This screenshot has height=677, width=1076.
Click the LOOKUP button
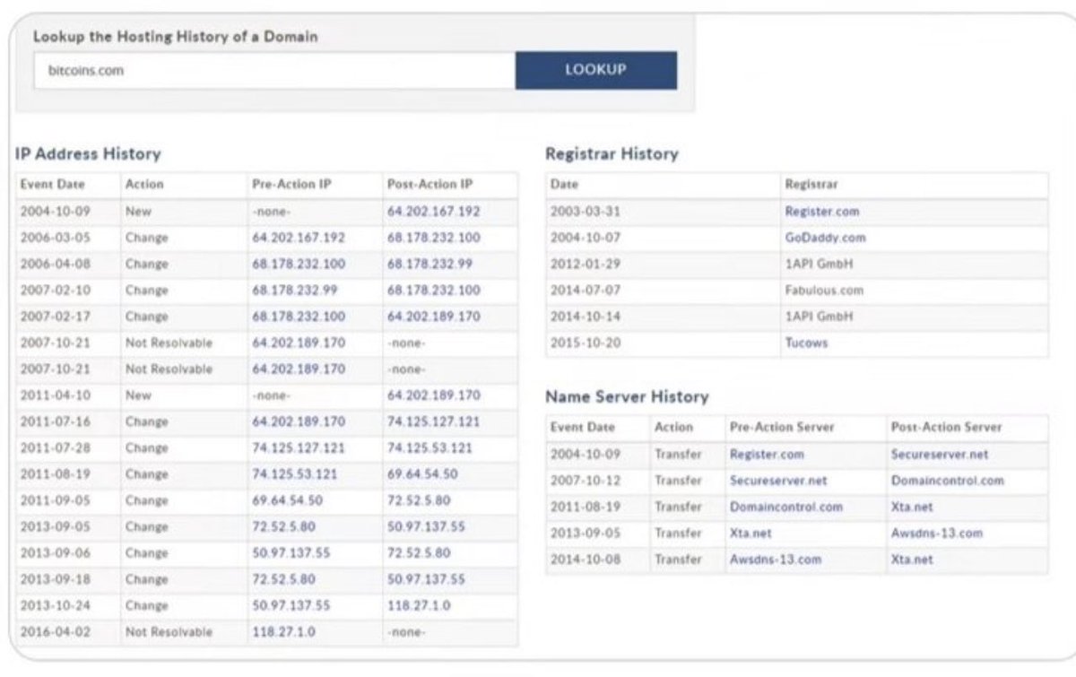(x=596, y=70)
